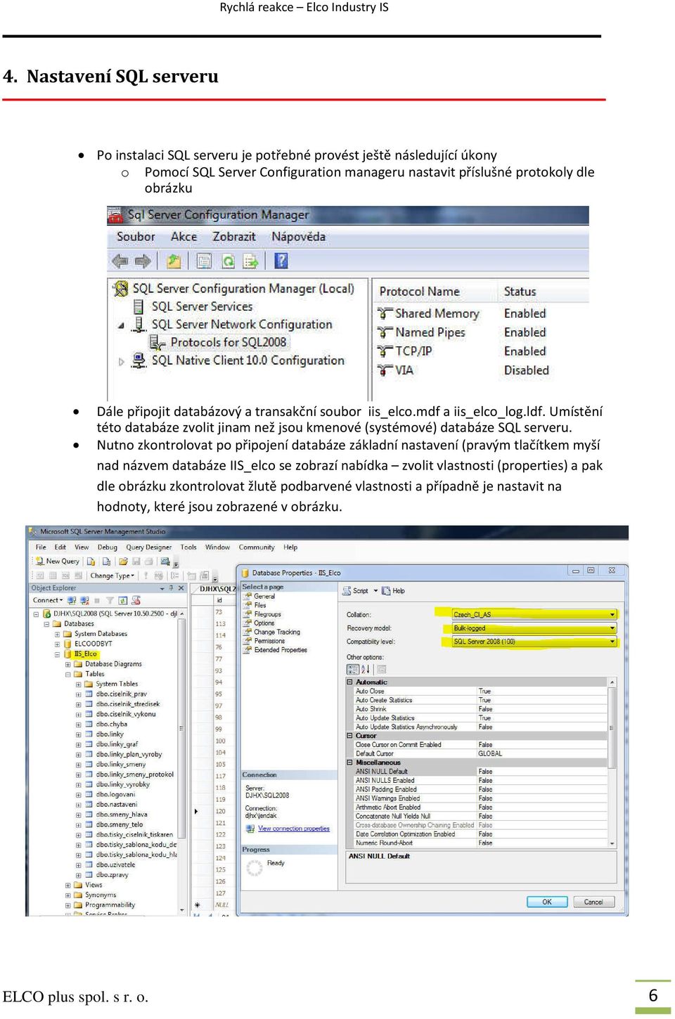
Task: Click OK button in Database Properties
Action: point(547,902)
